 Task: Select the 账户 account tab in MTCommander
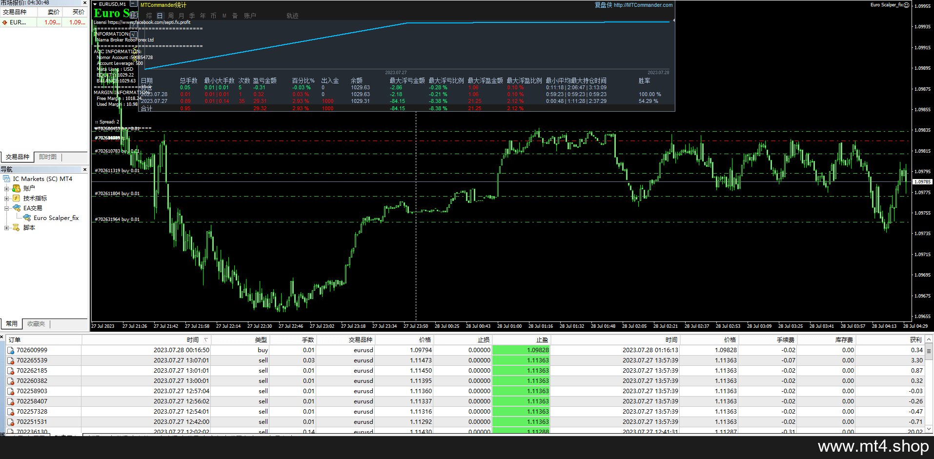(250, 16)
